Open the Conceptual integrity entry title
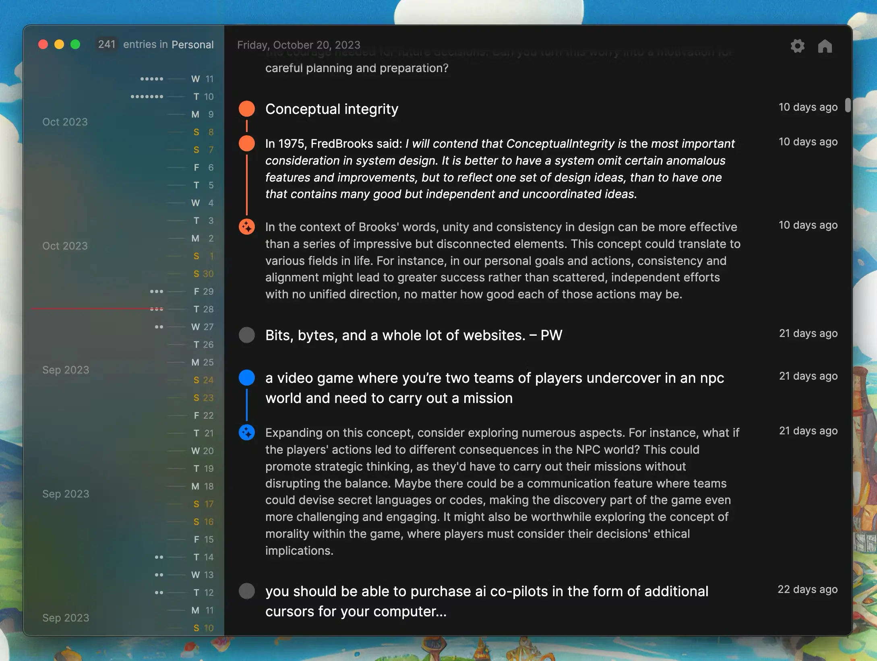Image resolution: width=877 pixels, height=661 pixels. pos(332,109)
